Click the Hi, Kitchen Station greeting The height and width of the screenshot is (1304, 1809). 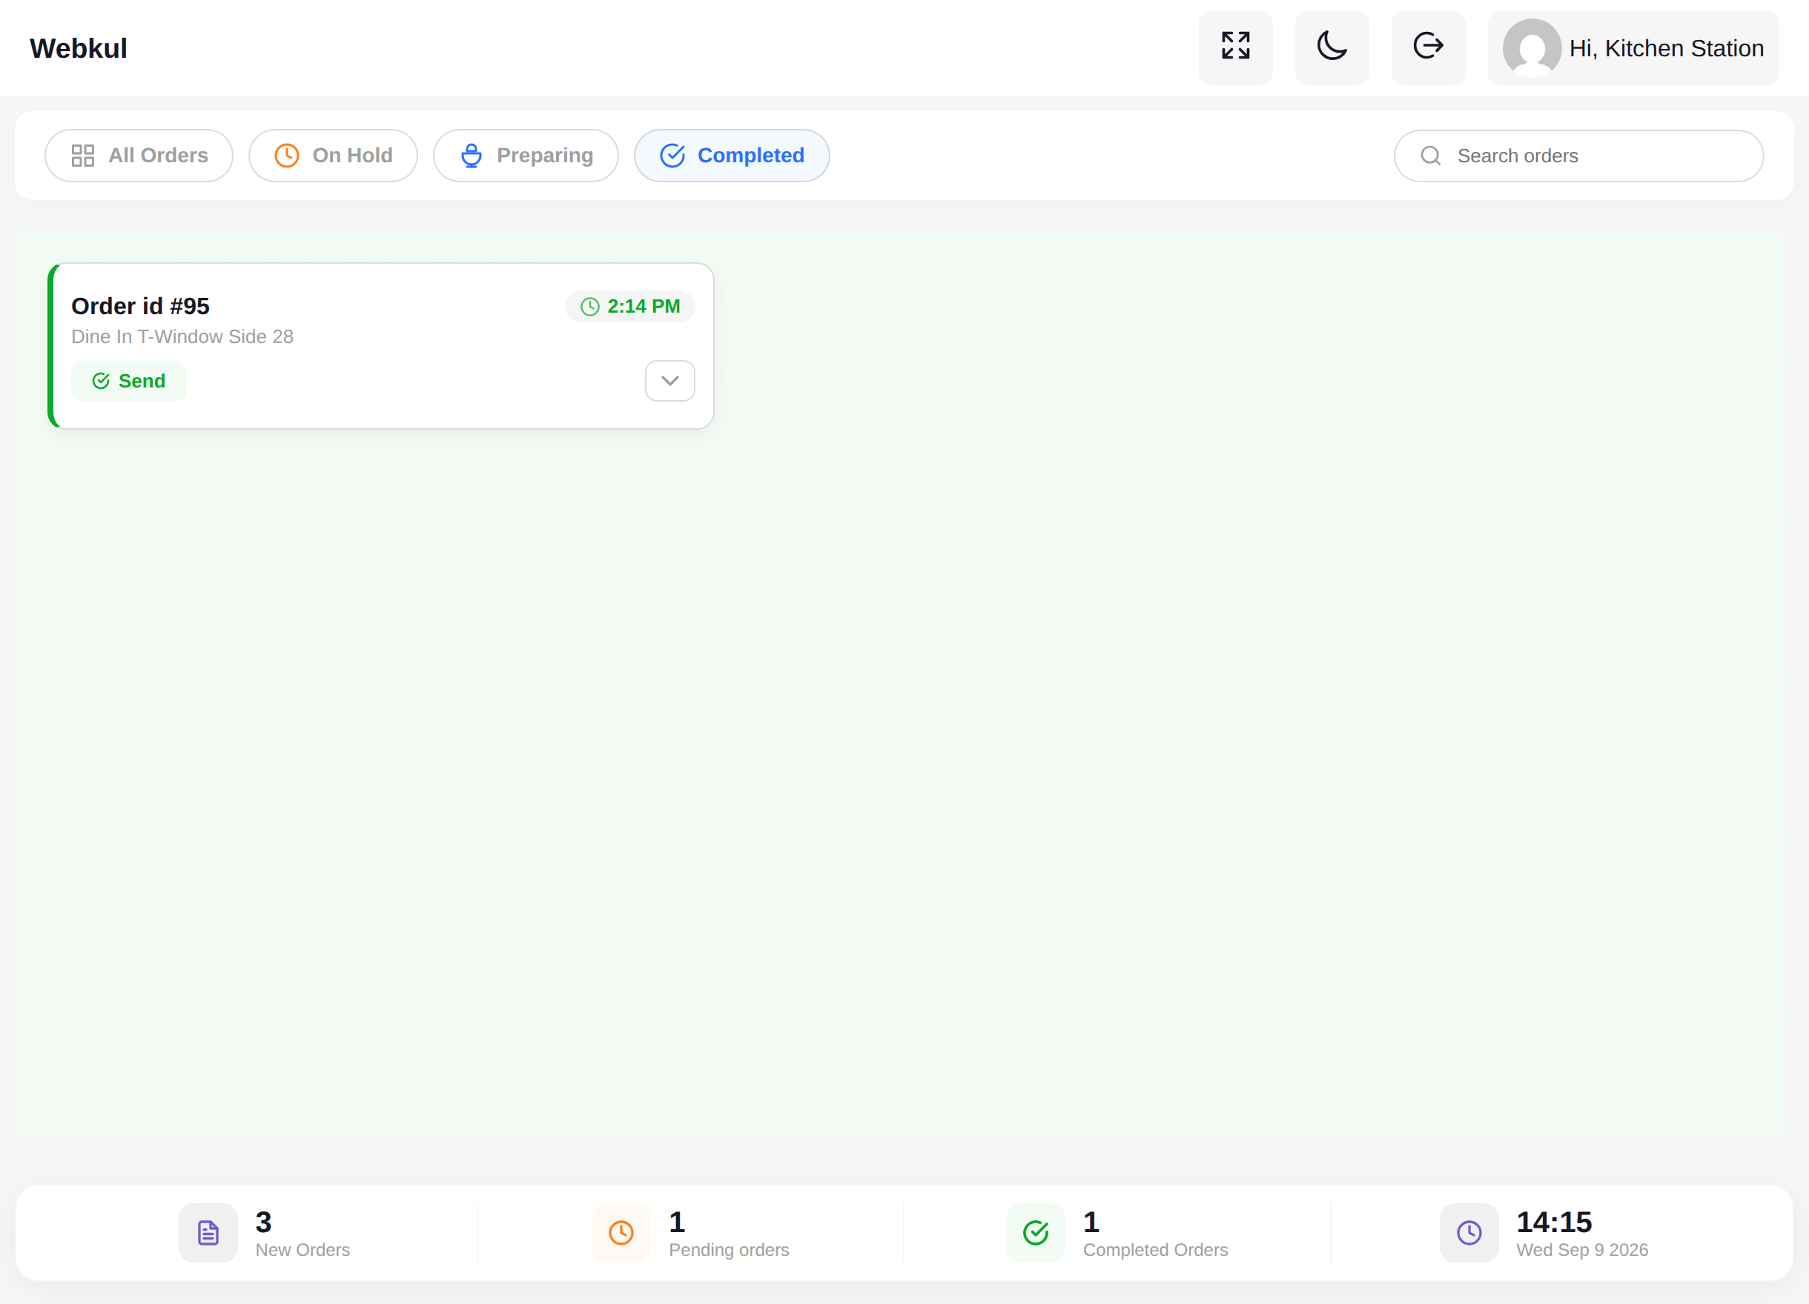pos(1666,49)
